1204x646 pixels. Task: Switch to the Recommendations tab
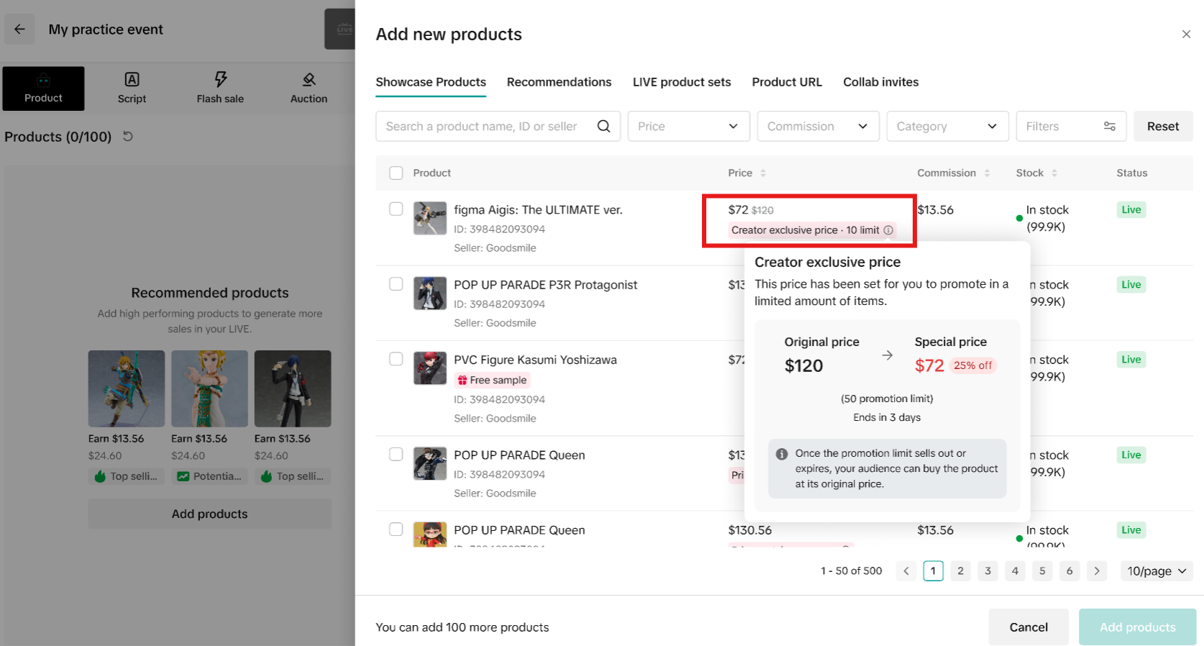click(x=559, y=82)
